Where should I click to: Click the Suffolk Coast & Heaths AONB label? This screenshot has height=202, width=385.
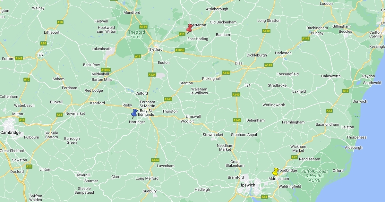(x=314, y=176)
